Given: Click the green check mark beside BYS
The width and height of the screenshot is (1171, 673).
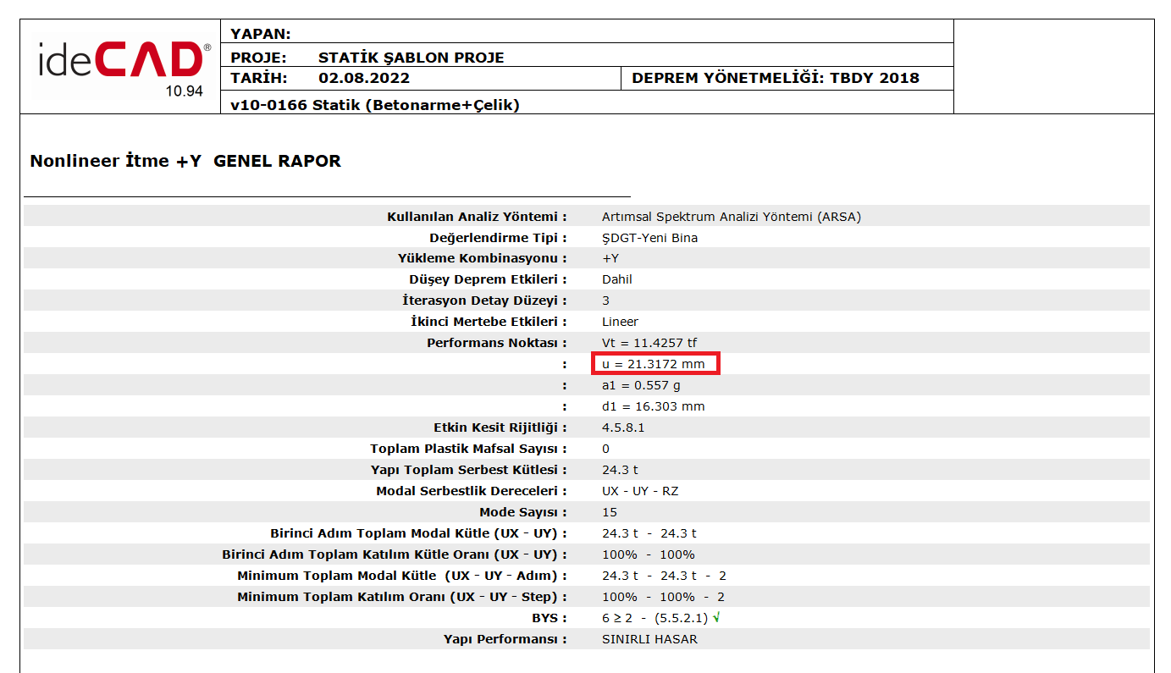Looking at the screenshot, I should coord(716,618).
